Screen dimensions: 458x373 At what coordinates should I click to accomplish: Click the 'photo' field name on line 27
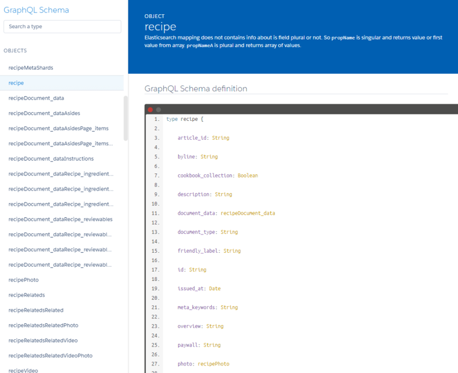(185, 364)
